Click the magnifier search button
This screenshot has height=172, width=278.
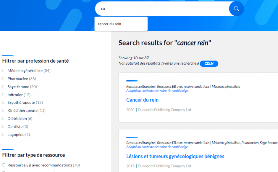(236, 9)
